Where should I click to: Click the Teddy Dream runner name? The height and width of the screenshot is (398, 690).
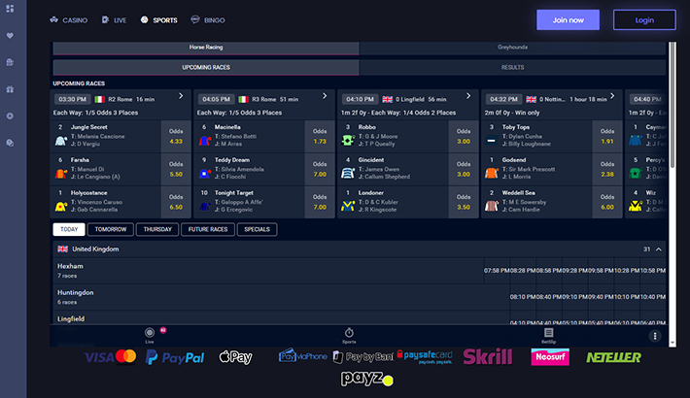(232, 160)
